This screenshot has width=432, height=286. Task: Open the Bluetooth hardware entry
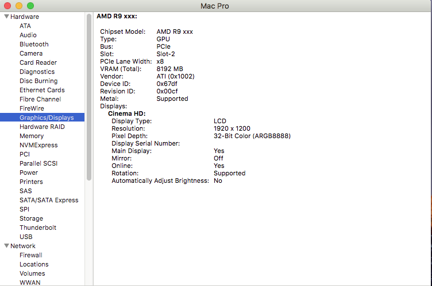34,44
